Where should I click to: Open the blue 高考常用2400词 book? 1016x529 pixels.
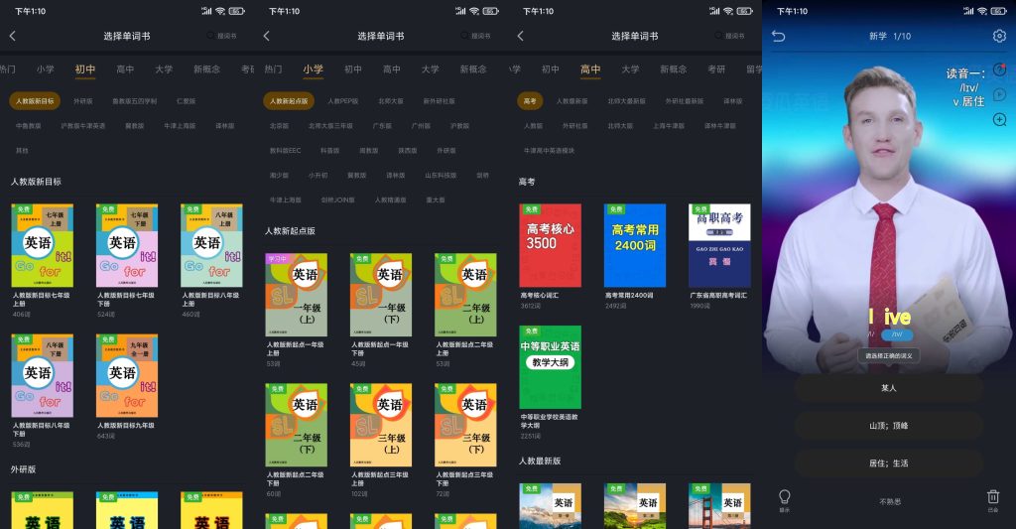(635, 246)
